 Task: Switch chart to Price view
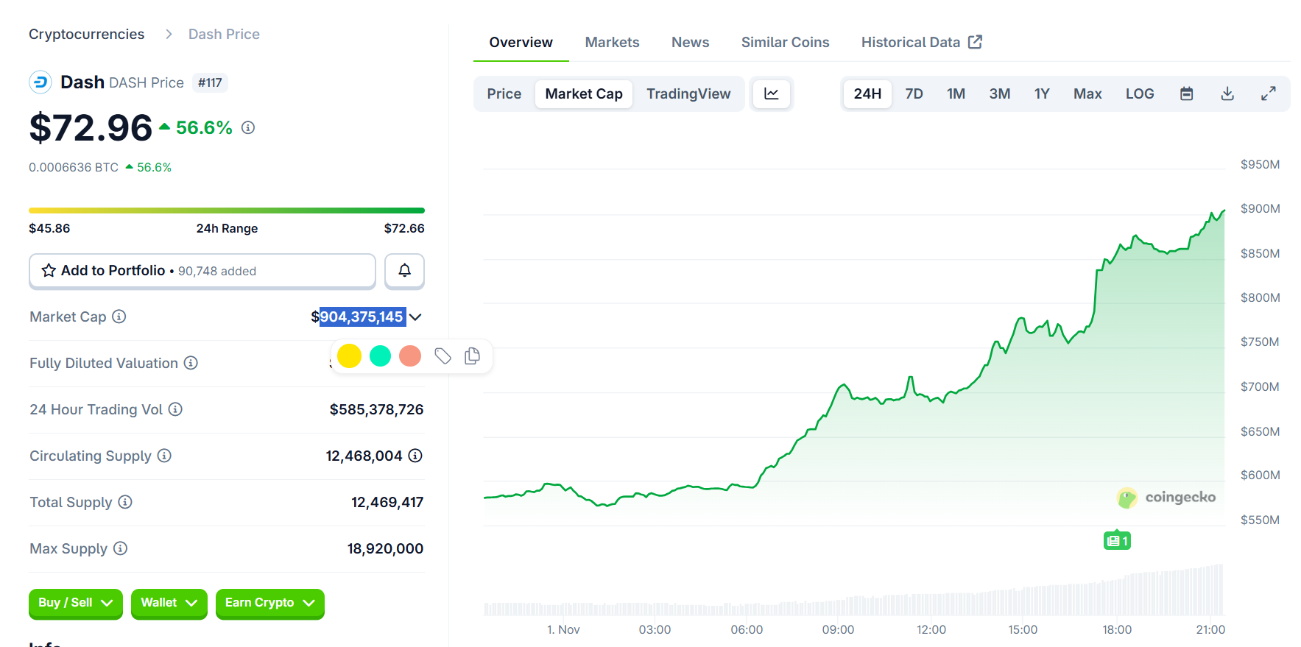coord(504,94)
